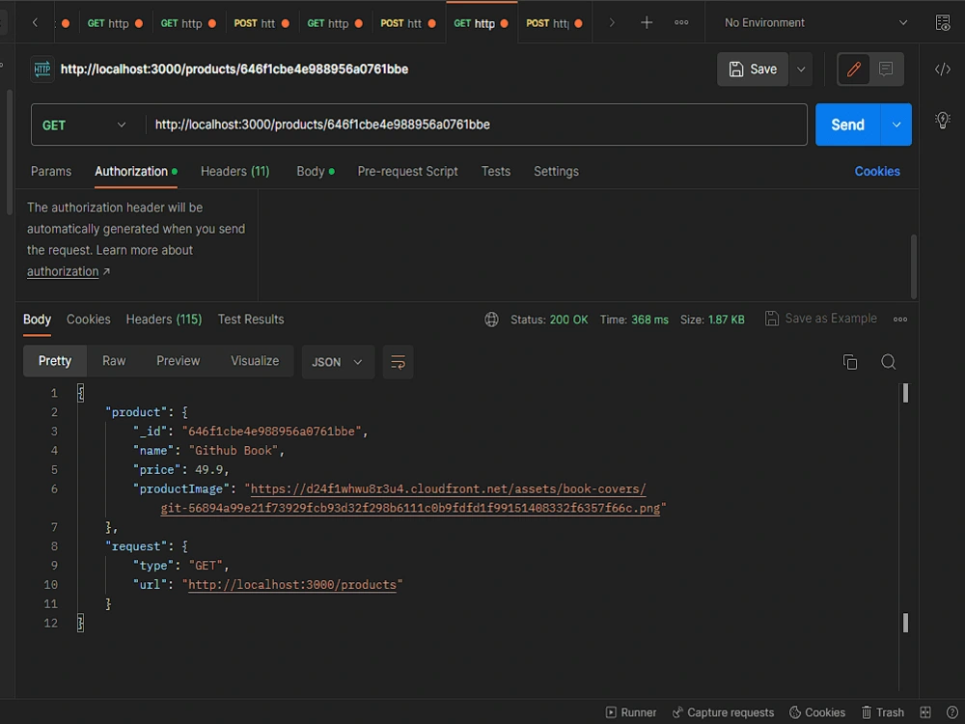Open the authorization learn-more link
Image resolution: width=965 pixels, height=724 pixels.
pos(62,271)
